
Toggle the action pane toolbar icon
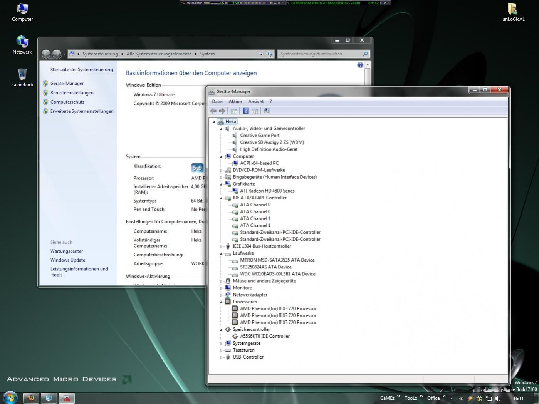click(x=255, y=111)
